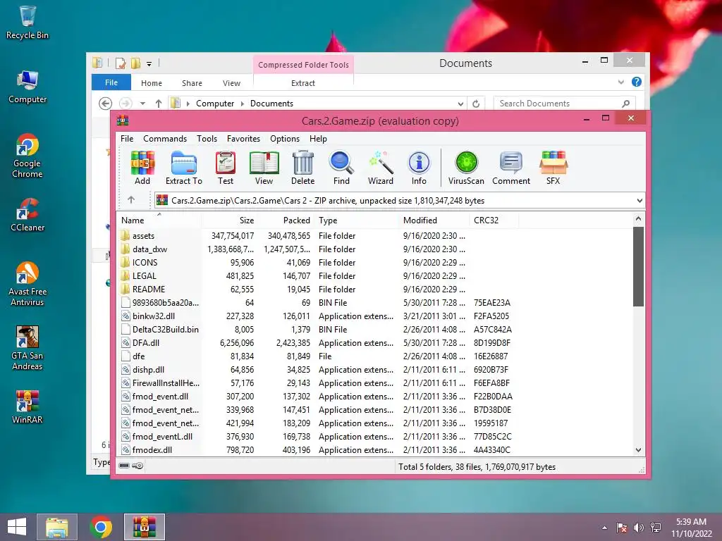
Task: Sort the list by the Name column
Action: coord(159,220)
